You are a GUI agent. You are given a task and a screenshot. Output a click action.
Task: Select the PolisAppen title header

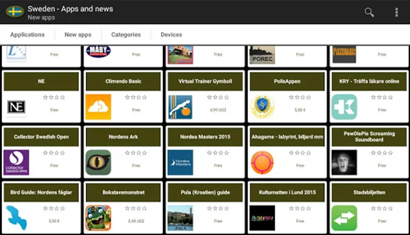pos(287,82)
